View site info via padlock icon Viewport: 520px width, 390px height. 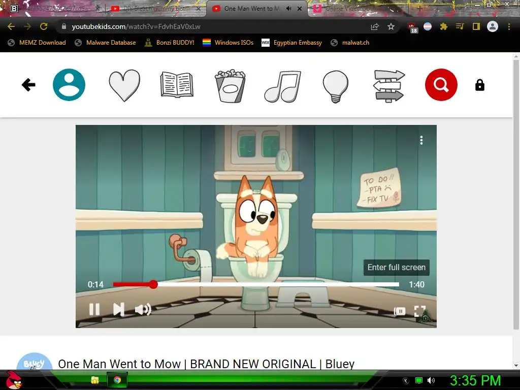pyautogui.click(x=63, y=26)
